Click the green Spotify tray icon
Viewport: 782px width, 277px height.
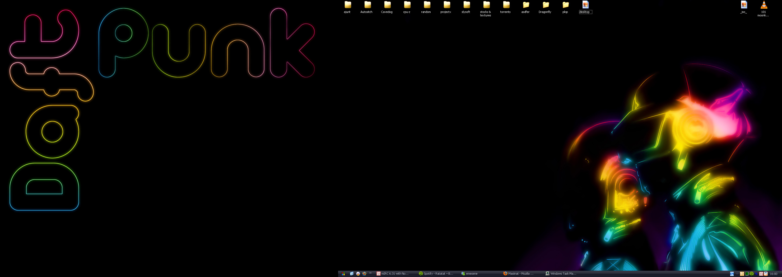[x=752, y=274]
